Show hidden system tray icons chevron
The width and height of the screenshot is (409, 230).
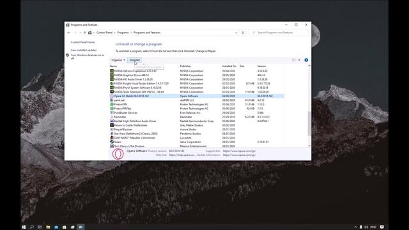355,227
